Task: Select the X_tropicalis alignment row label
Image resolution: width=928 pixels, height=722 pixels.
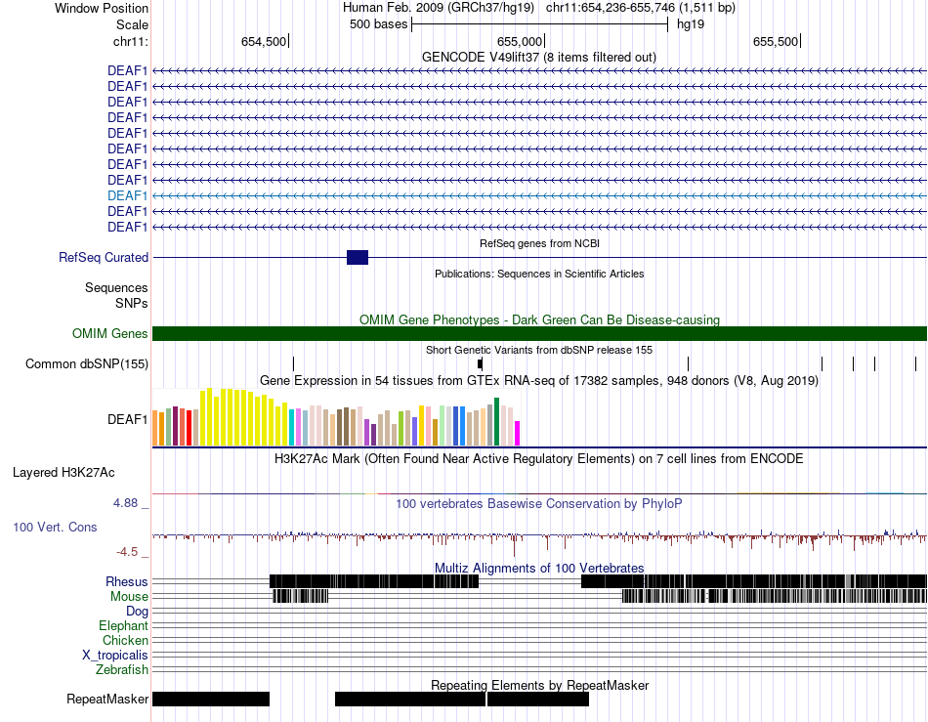Action: [x=115, y=656]
